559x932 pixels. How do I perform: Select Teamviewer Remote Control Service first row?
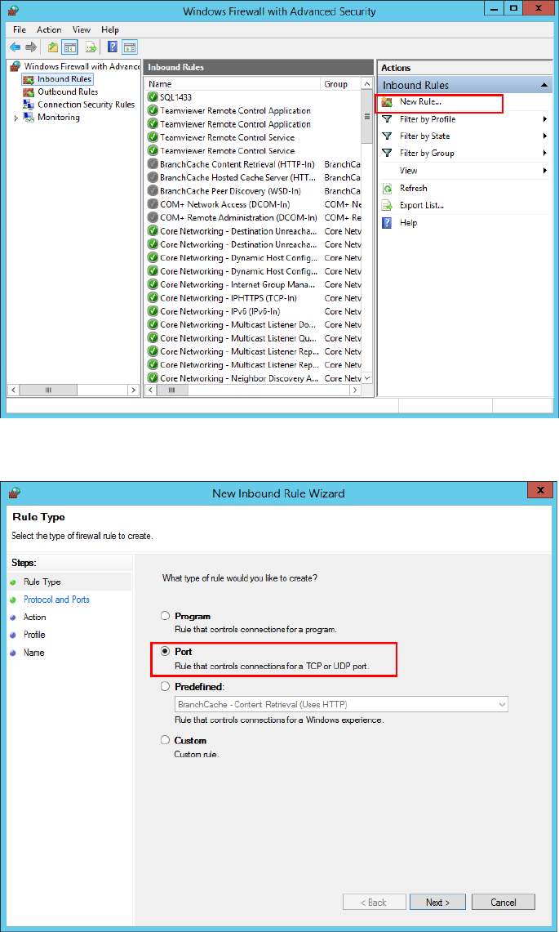point(253,137)
